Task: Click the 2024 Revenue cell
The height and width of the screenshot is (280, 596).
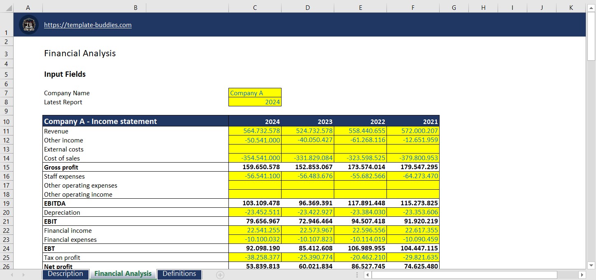Action: click(255, 131)
